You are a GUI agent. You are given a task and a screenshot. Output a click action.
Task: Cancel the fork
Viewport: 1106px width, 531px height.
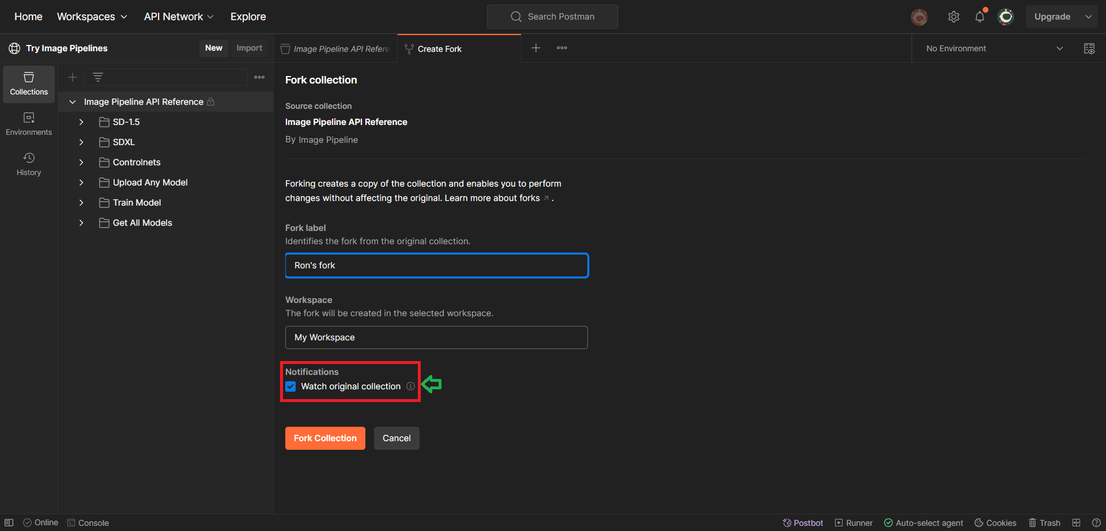pos(397,438)
